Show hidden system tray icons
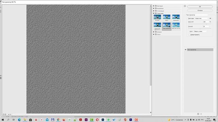Screen dimensions: 218x122 185,120
